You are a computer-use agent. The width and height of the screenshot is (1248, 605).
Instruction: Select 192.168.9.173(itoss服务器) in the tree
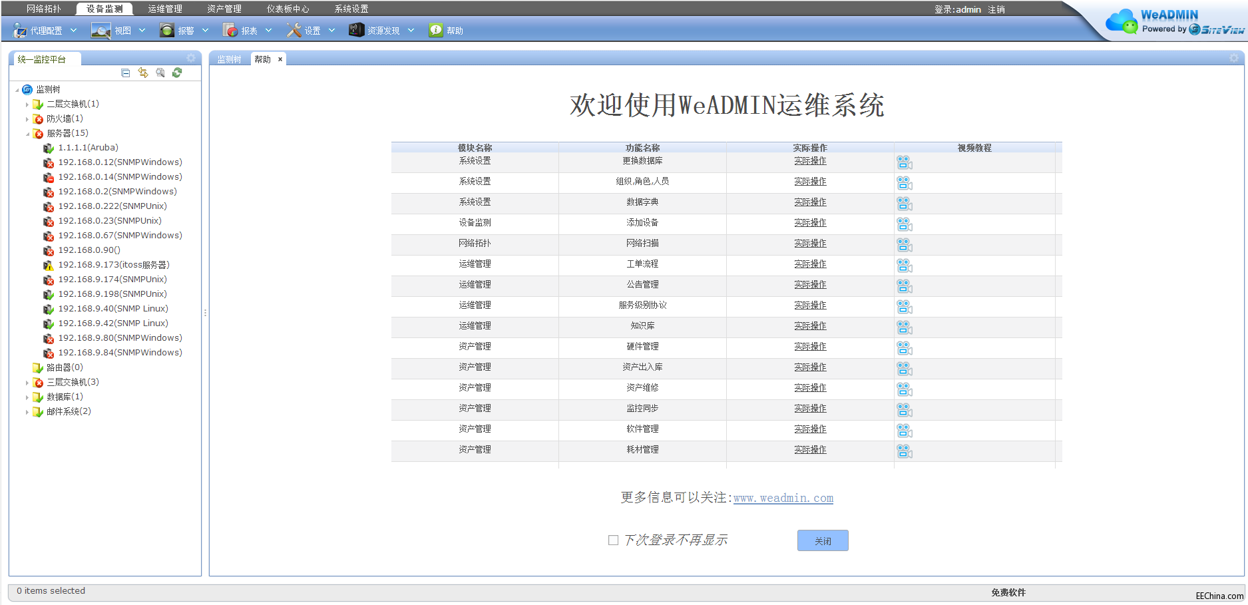coord(113,265)
